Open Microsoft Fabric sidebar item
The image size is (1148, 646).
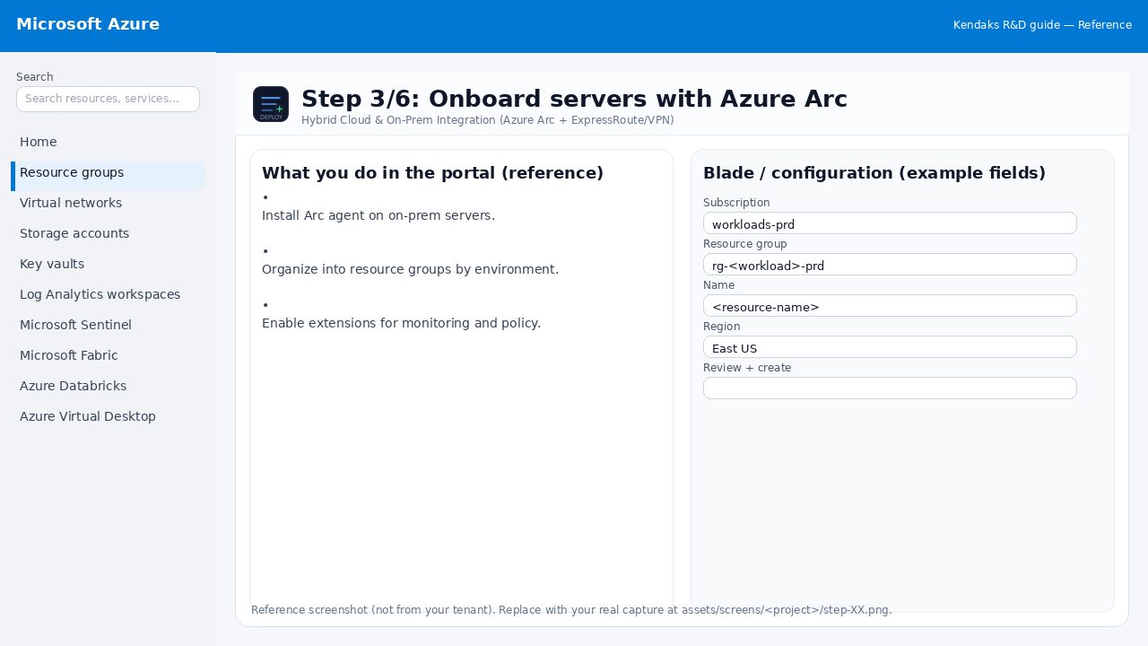click(x=108, y=355)
